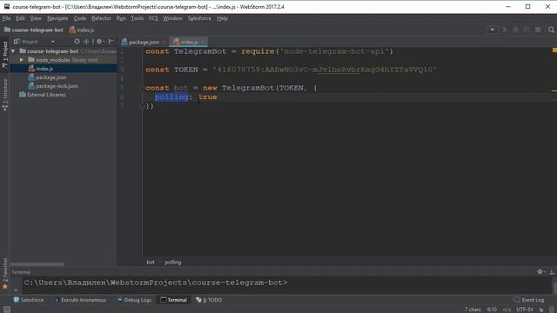Open the TODO tool window
Screen dimensions: 557x313
click(x=209, y=300)
